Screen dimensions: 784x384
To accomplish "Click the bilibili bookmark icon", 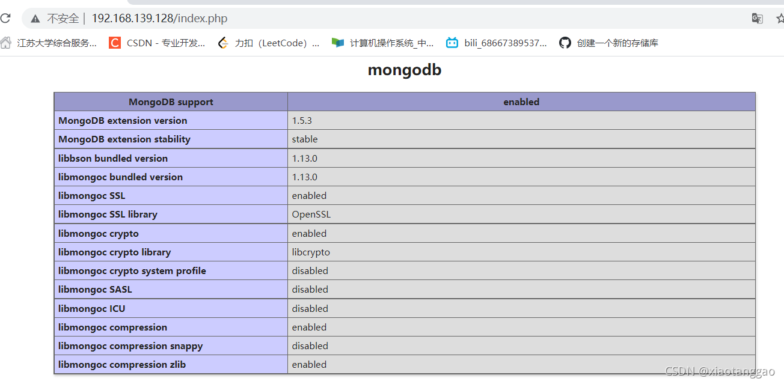I will point(452,43).
